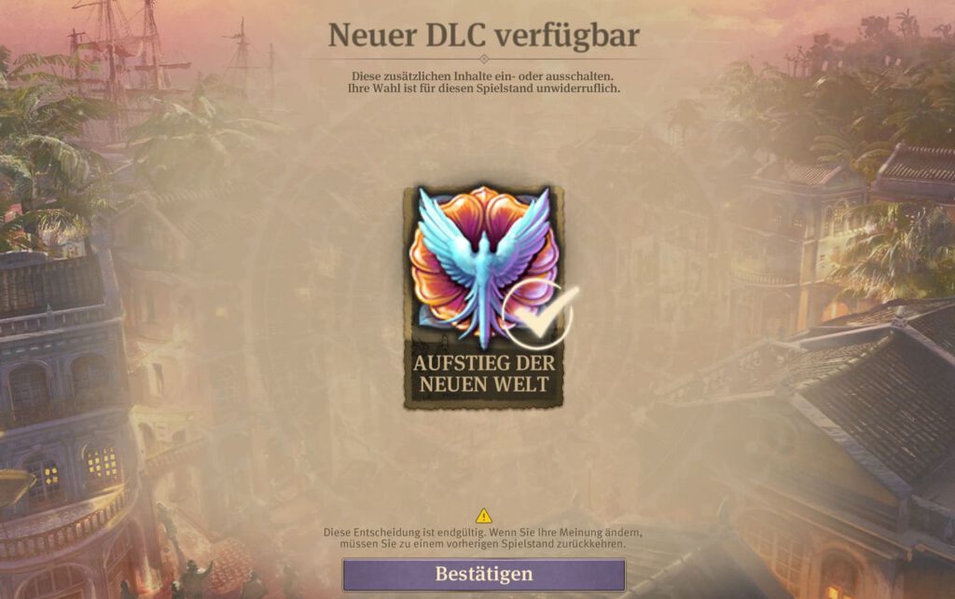This screenshot has width=955, height=599.
Task: Confirm selection with the Bestätigen button
Action: coord(484,575)
